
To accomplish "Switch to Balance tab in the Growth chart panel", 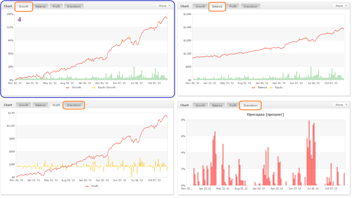I will [x=41, y=6].
